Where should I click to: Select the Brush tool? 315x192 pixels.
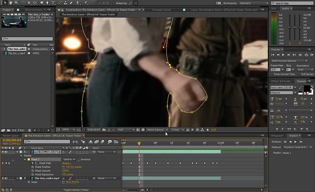pyautogui.click(x=60, y=3)
